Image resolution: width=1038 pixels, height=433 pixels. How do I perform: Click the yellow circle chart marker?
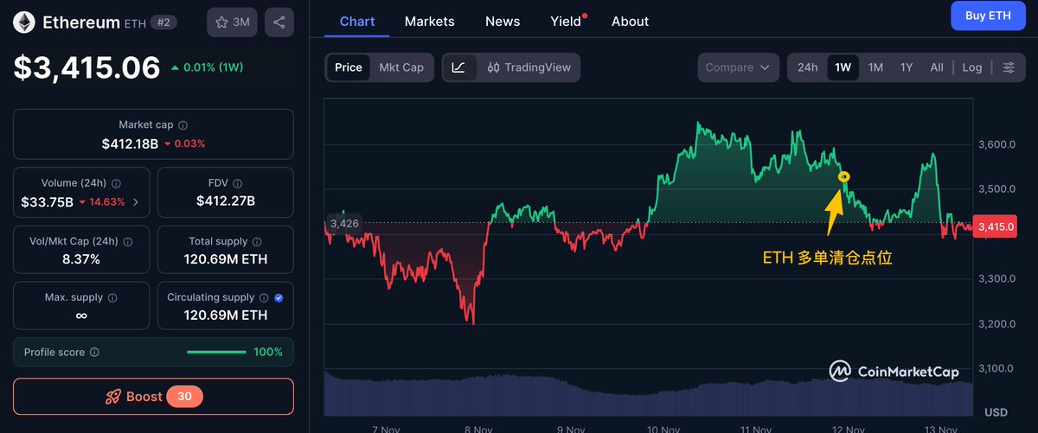pos(845,177)
